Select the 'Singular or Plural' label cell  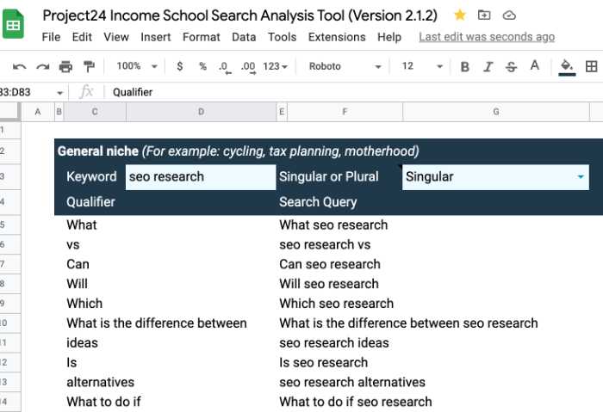[x=329, y=176]
